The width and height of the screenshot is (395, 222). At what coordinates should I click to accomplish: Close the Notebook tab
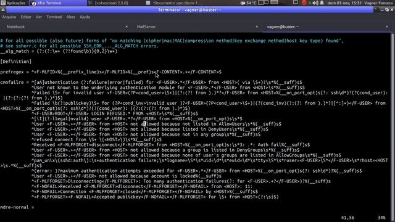[127, 27]
